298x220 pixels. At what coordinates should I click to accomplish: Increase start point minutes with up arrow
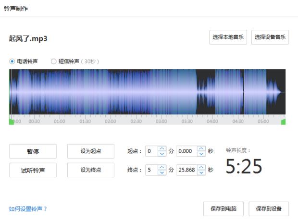click(x=162, y=149)
